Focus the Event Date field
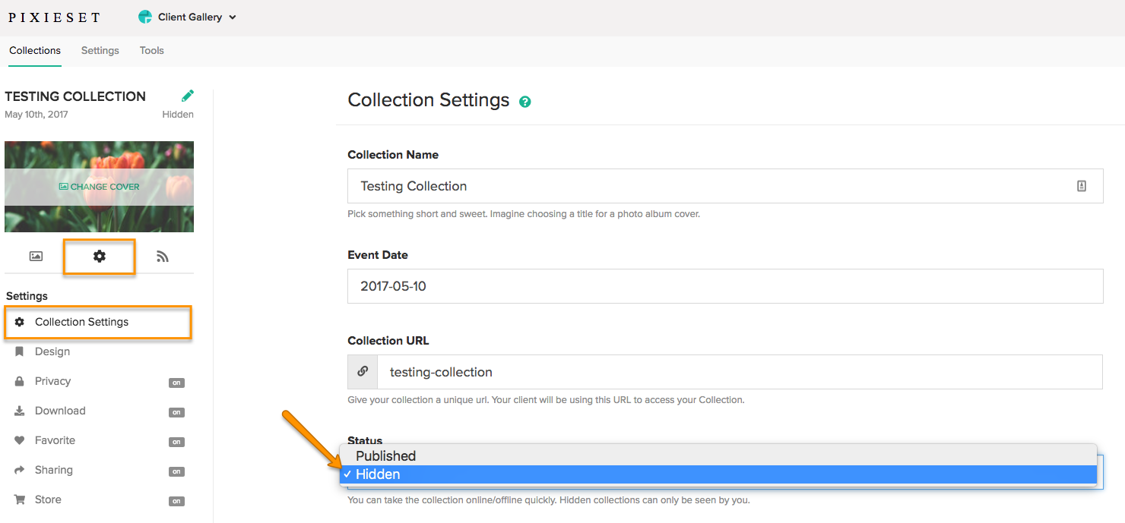 pyautogui.click(x=725, y=286)
